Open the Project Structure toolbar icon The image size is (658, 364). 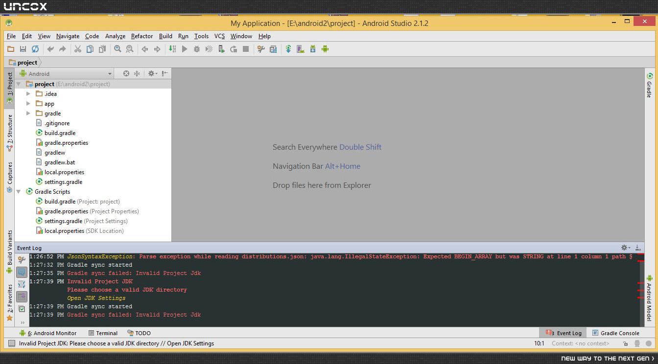coord(273,49)
